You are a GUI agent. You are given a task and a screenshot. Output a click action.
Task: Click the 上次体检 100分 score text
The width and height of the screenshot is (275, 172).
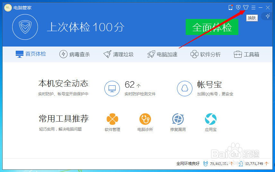[86, 27]
